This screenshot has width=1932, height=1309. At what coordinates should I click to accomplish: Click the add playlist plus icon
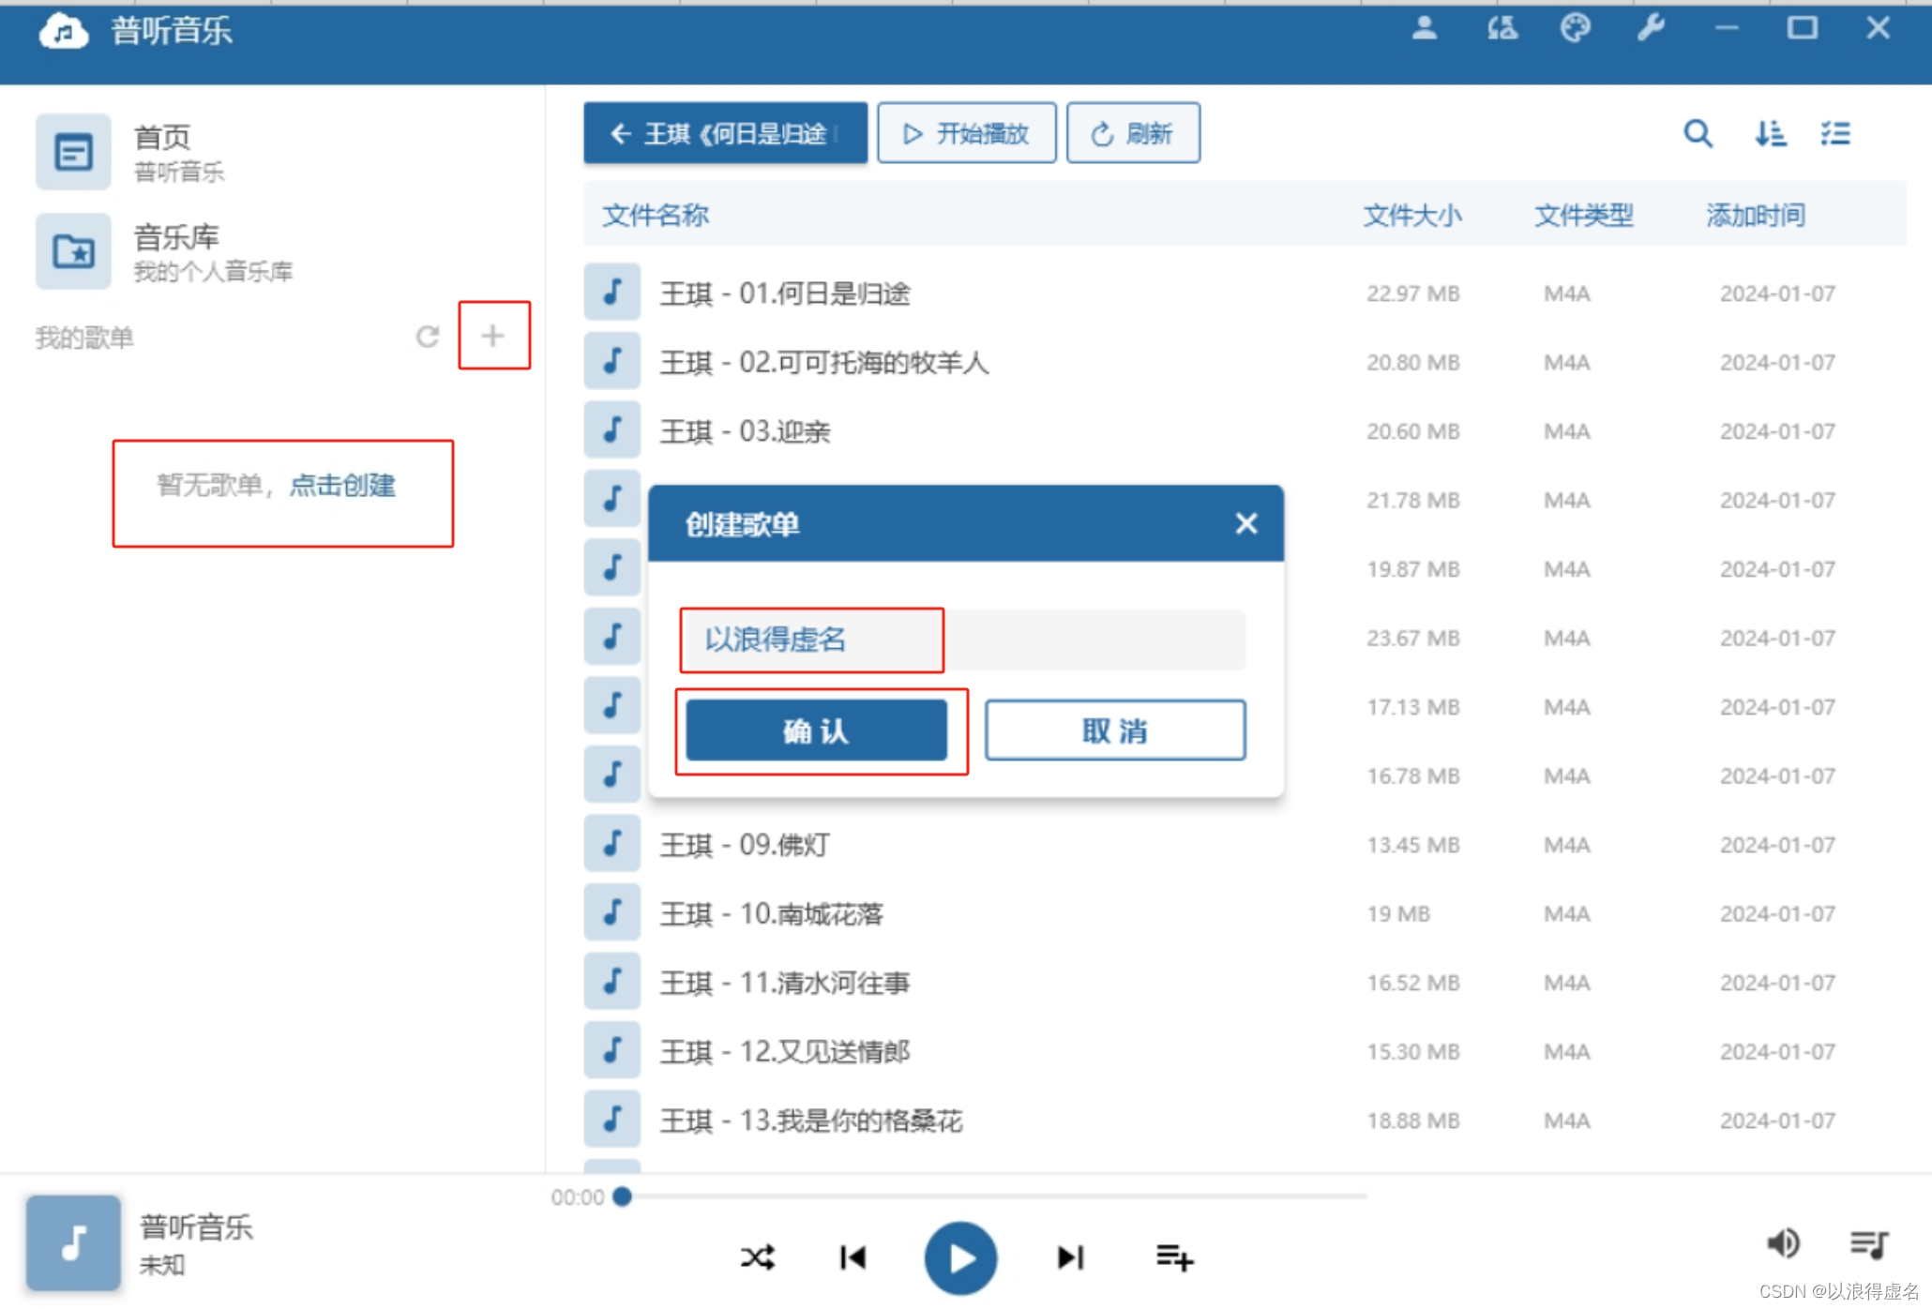click(x=492, y=336)
